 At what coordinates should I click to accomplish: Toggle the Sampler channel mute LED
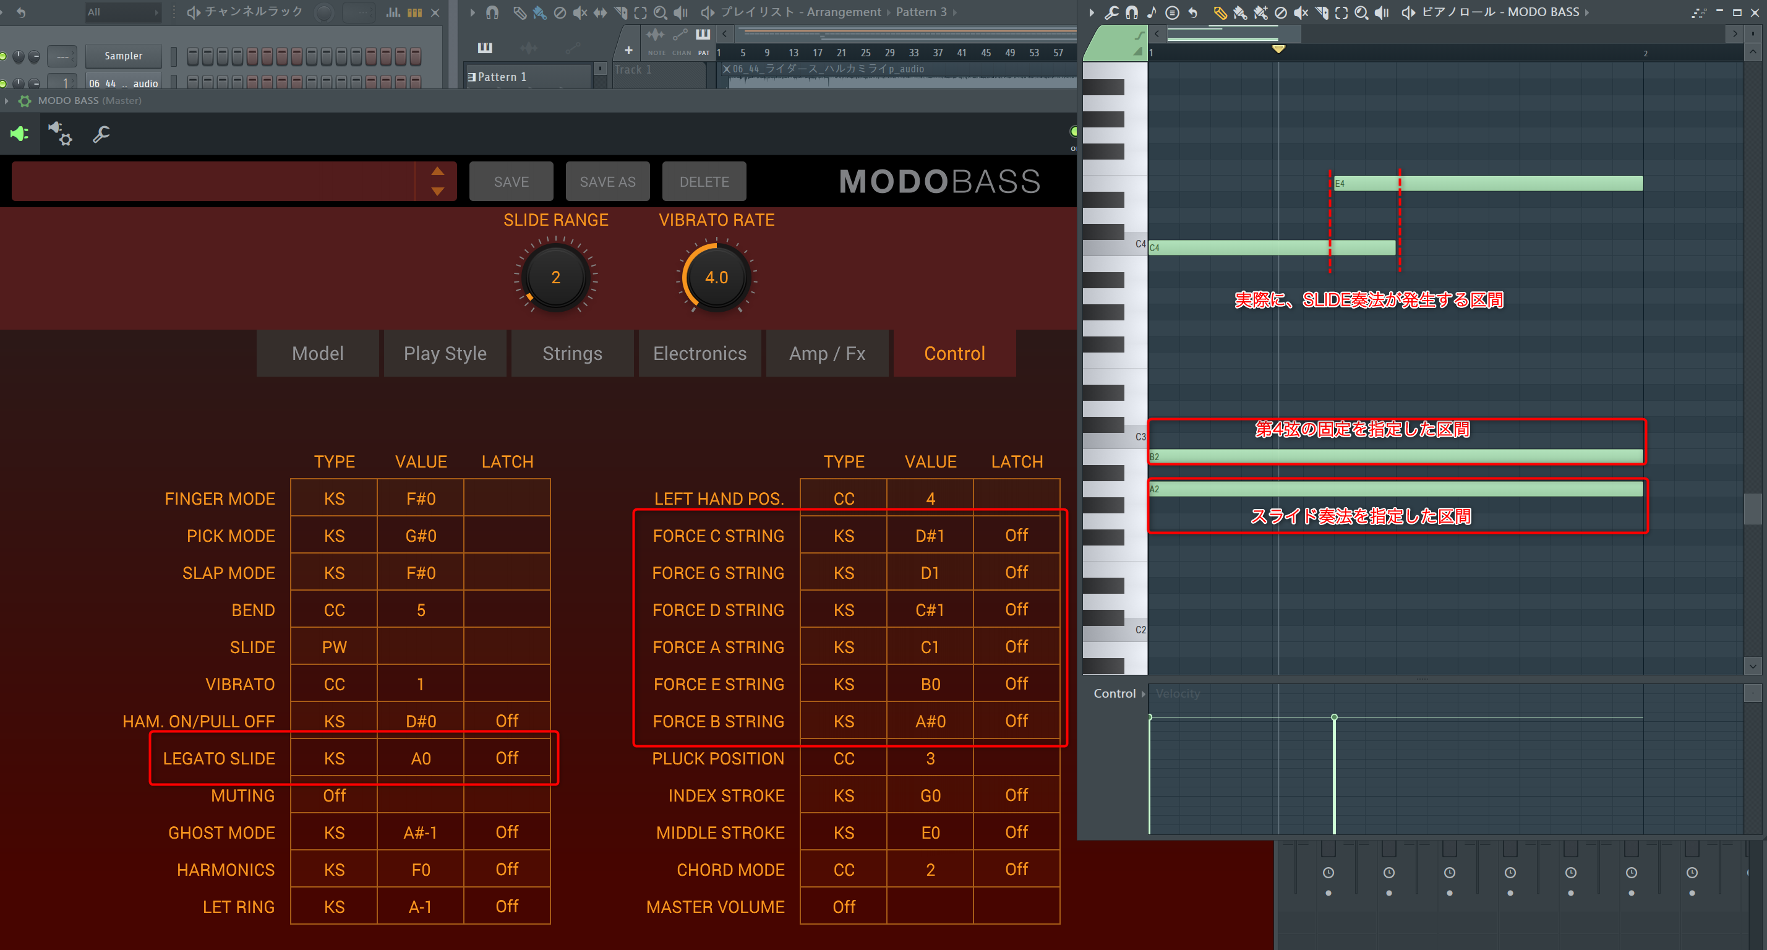[x=4, y=56]
